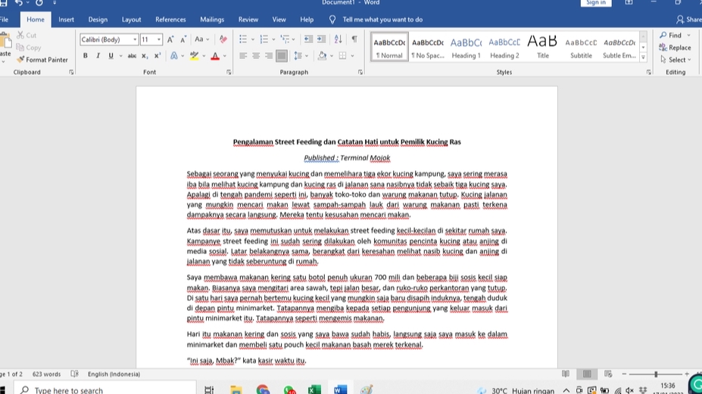702x394 pixels.
Task: Click Align Right icon
Action: point(268,56)
